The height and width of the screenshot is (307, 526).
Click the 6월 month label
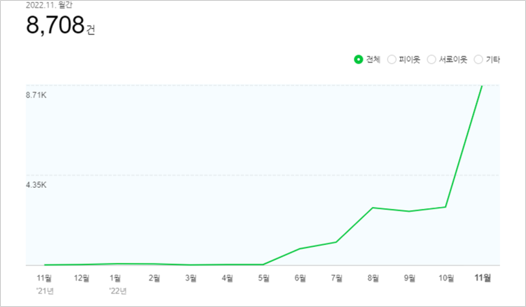click(x=300, y=278)
